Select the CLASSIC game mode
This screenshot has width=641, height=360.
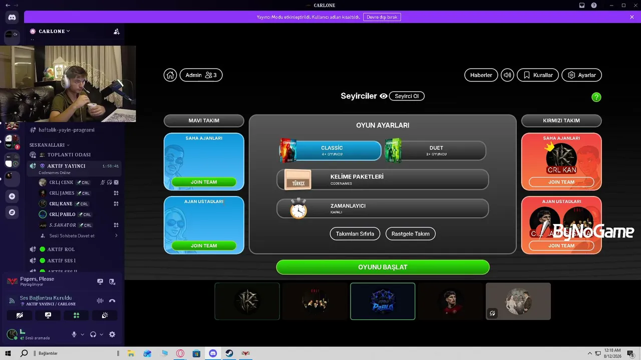click(x=331, y=150)
